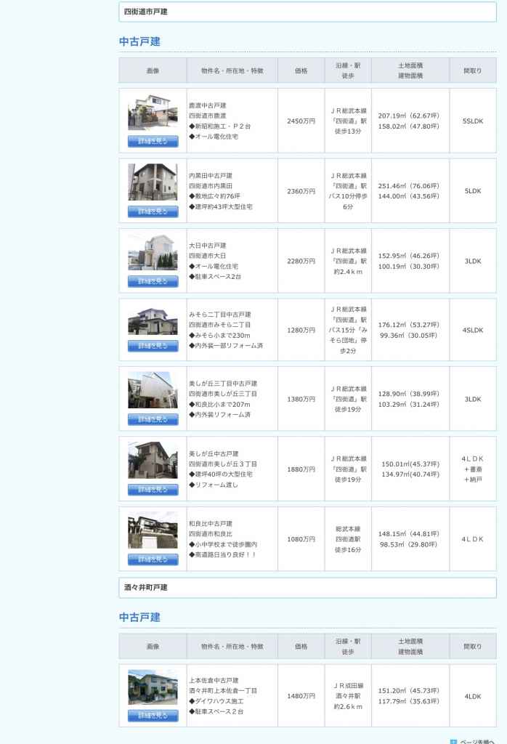The image size is (507, 744).
Task: Open details of 内黒田中古戸建 listing
Action: [x=153, y=211]
